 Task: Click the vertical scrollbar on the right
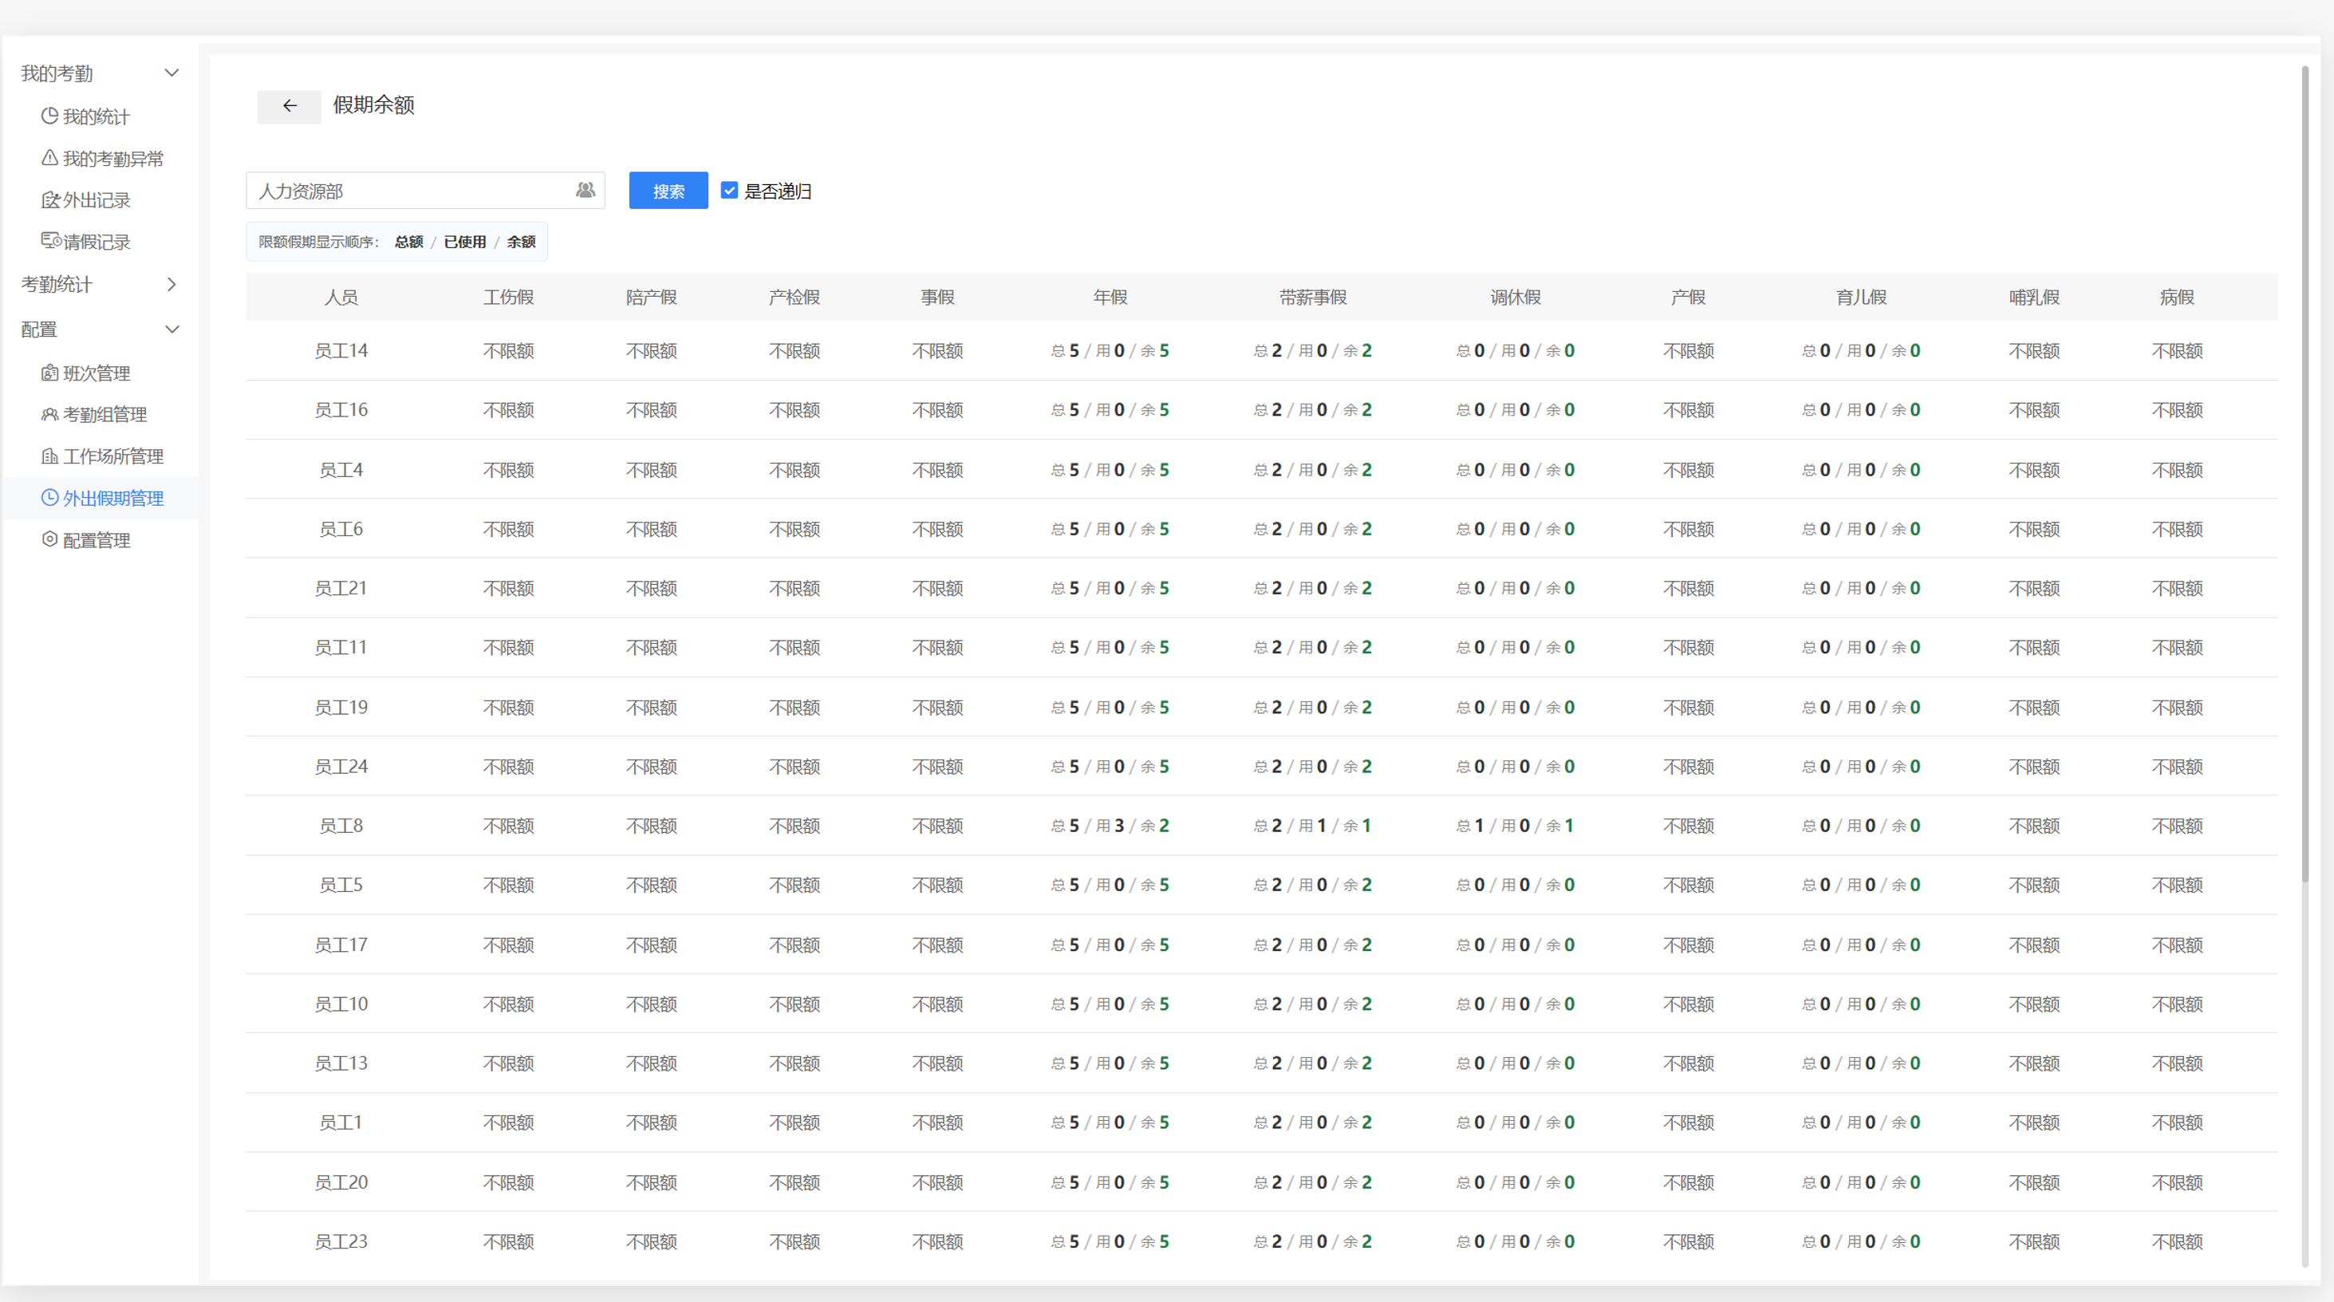coord(2305,471)
